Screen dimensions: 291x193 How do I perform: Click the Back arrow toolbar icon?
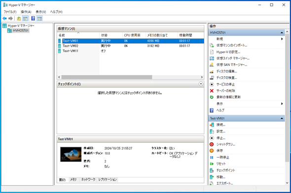[4, 18]
